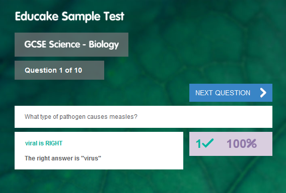Viewport: 286px width, 193px height.
Task: Click the purple score summary panel
Action: (231, 144)
